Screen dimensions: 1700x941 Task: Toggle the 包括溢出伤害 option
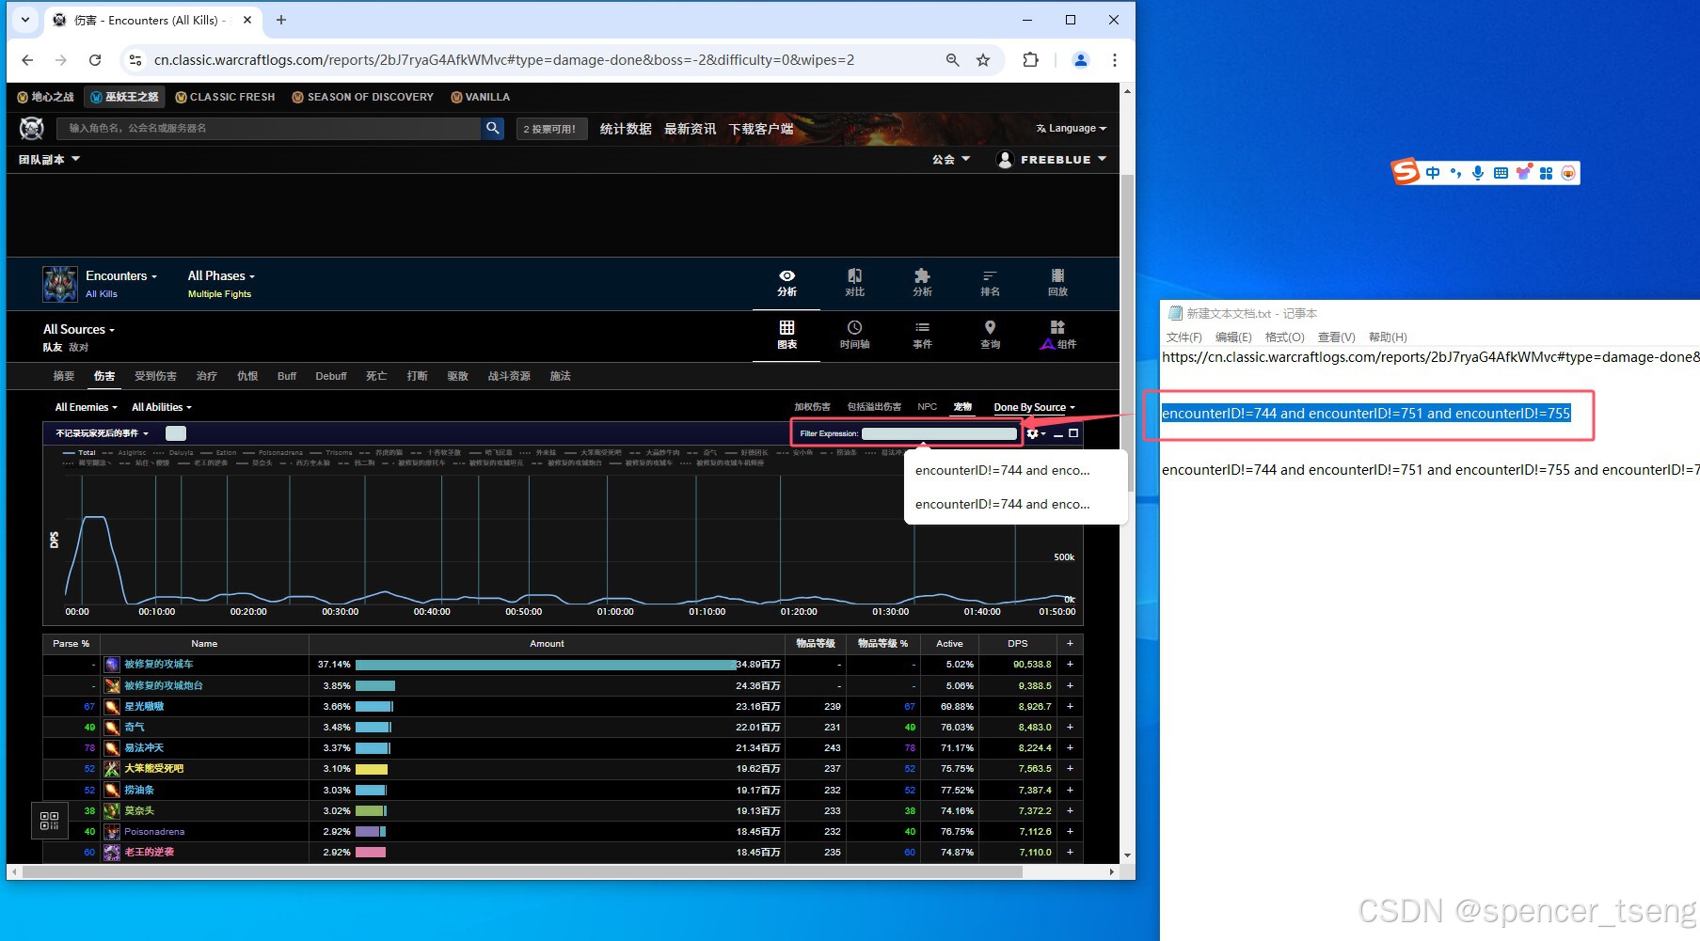click(874, 407)
